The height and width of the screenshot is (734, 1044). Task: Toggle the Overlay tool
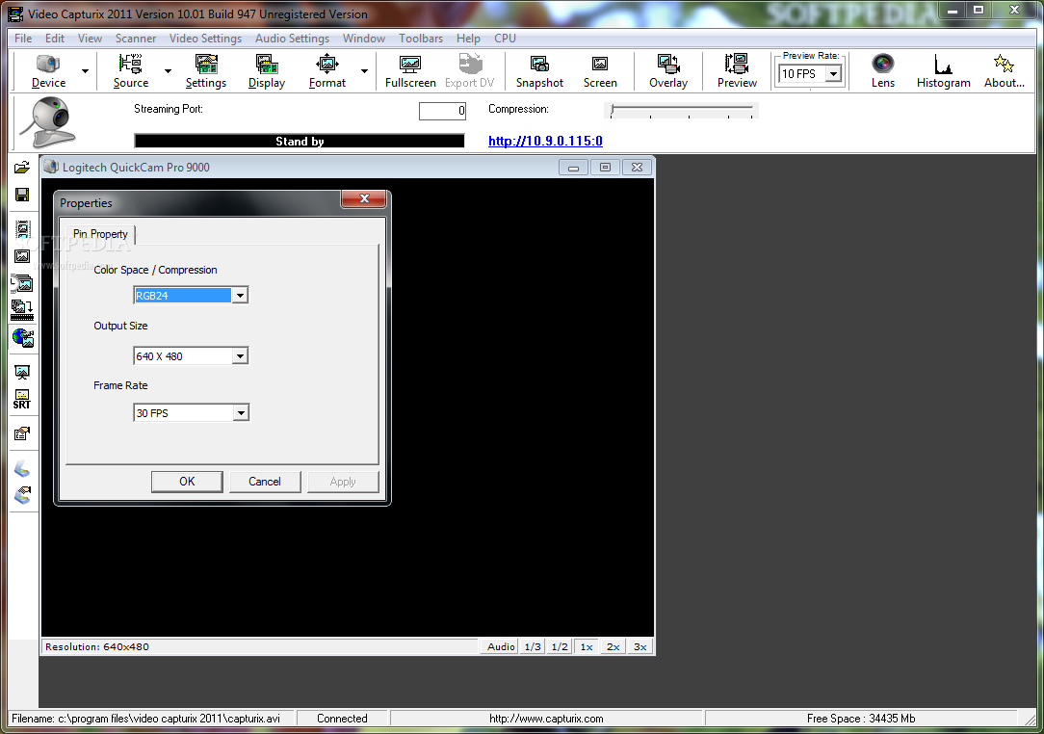click(x=667, y=71)
